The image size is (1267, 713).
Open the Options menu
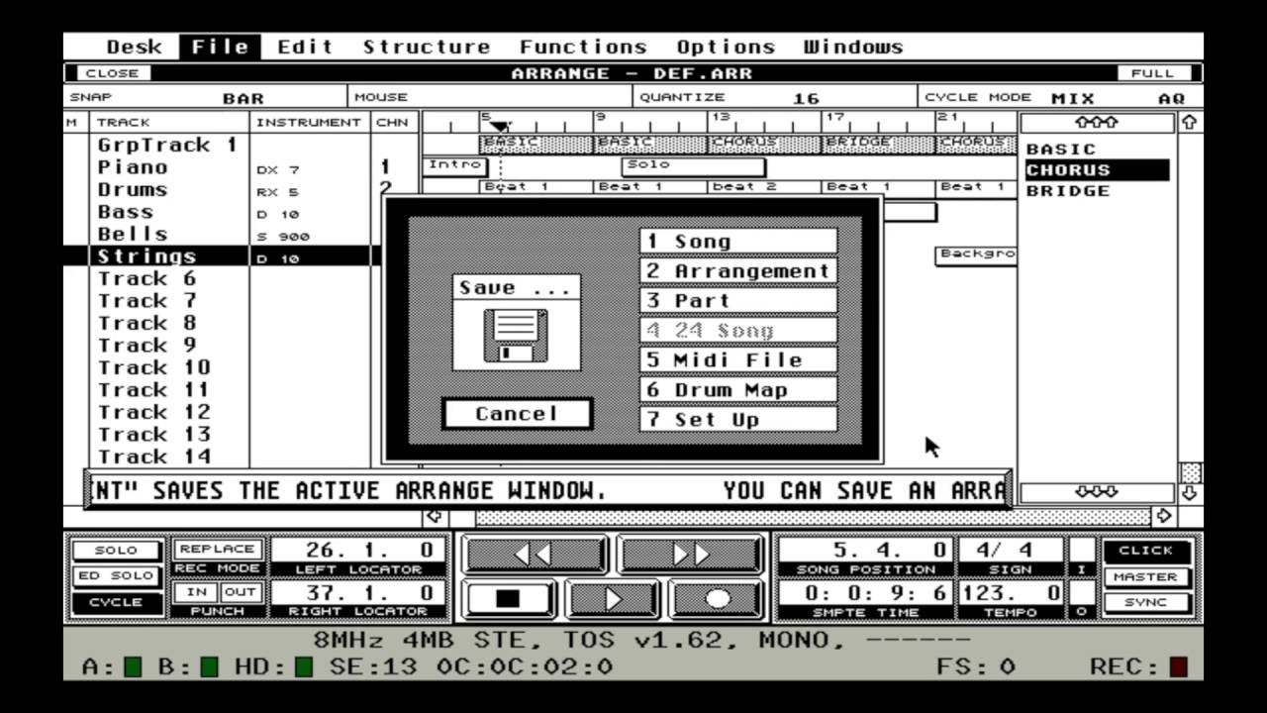coord(727,47)
